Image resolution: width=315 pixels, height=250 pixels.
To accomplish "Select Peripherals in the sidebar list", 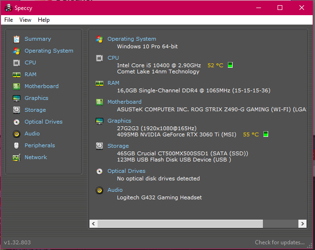I will pyautogui.click(x=40, y=145).
